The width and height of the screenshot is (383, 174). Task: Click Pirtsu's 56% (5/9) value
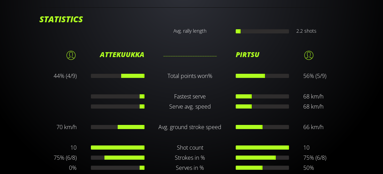315,76
